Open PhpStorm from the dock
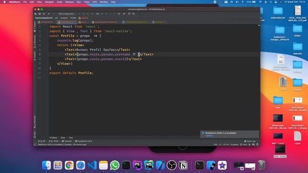The width and height of the screenshot is (308, 173). click(x=138, y=165)
